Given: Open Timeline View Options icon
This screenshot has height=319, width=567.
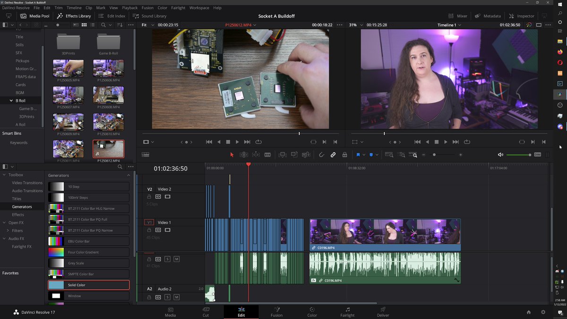Looking at the screenshot, I should coord(146,155).
